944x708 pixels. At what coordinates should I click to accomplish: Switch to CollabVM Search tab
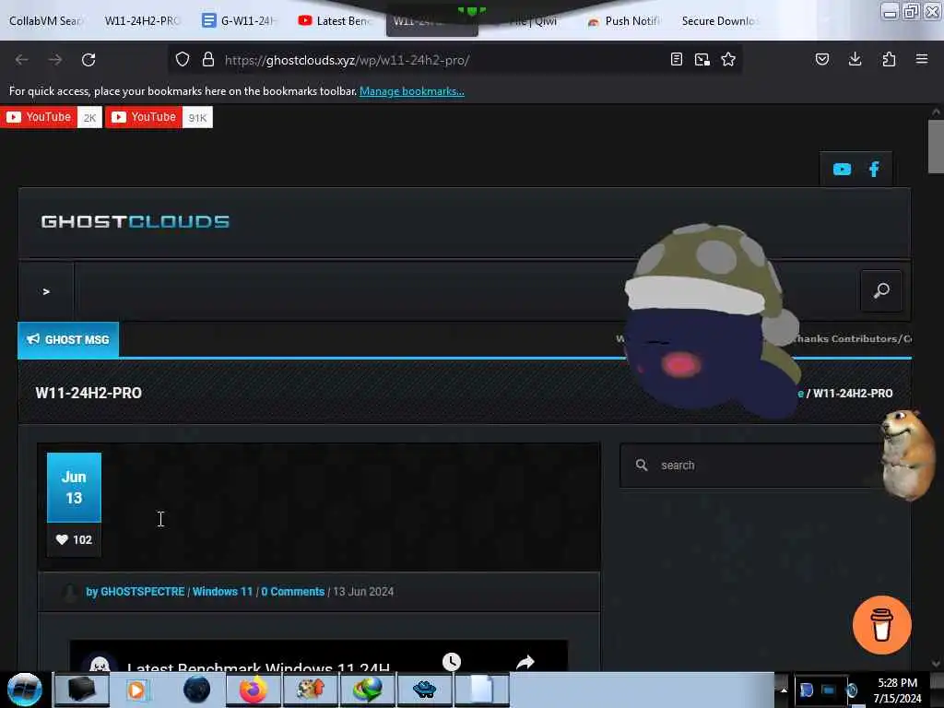(46, 20)
